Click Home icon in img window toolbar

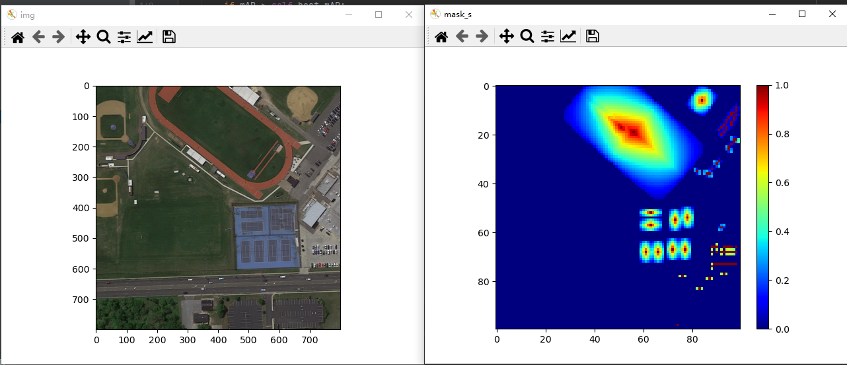[x=18, y=37]
